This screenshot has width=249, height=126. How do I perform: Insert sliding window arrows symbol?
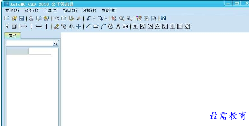pos(172,26)
